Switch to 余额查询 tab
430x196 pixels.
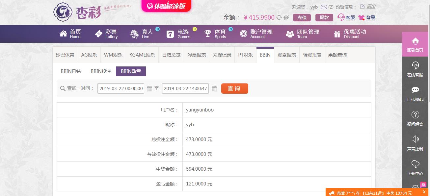click(337, 55)
